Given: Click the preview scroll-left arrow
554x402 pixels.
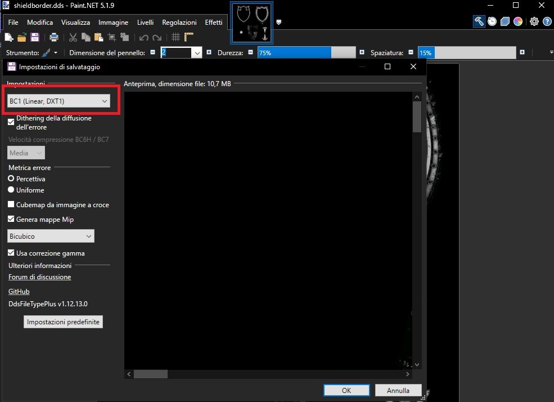Looking at the screenshot, I should click(x=129, y=374).
